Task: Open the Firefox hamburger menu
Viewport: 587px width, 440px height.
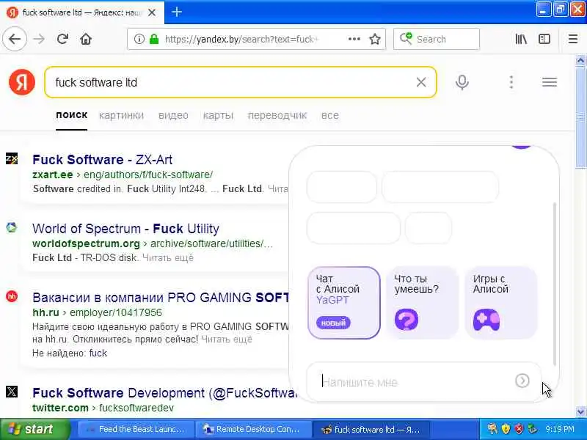Action: [x=573, y=39]
